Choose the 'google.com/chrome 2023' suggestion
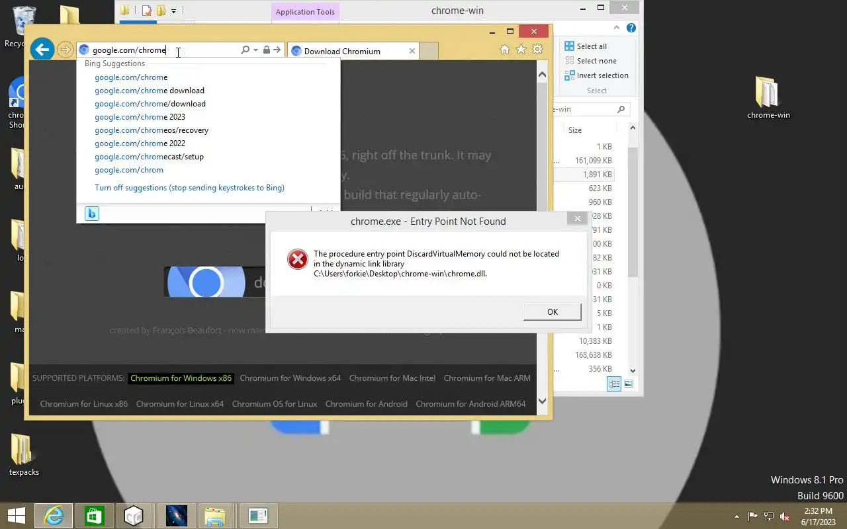 140,117
